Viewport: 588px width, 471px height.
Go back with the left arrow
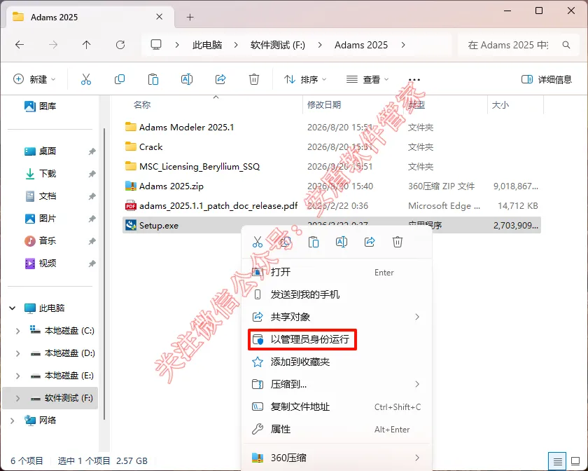tap(20, 45)
